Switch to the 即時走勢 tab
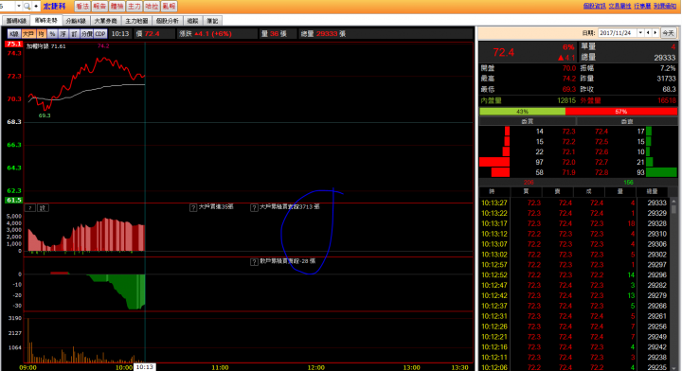This screenshot has width=682, height=371. pos(46,21)
